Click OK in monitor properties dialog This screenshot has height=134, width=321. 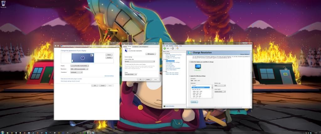pyautogui.click(x=140, y=80)
